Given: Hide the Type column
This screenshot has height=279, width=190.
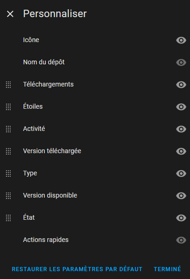Looking at the screenshot, I should click(181, 174).
